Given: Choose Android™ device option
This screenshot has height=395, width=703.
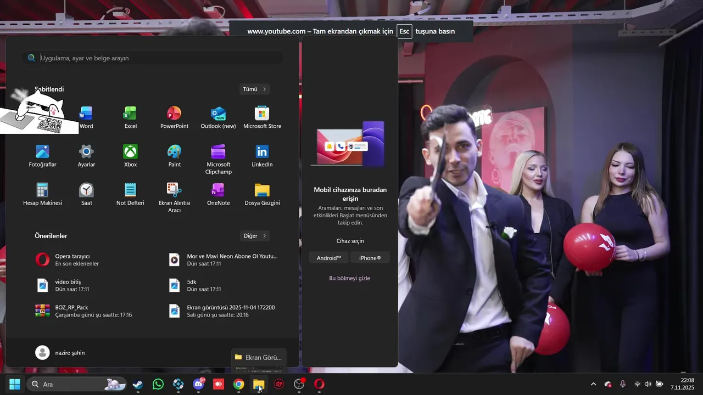Looking at the screenshot, I should pyautogui.click(x=329, y=258).
